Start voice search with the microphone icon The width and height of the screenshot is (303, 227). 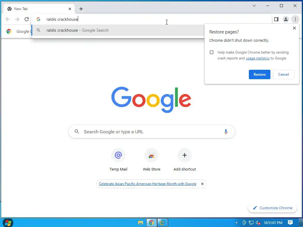pyautogui.click(x=226, y=132)
